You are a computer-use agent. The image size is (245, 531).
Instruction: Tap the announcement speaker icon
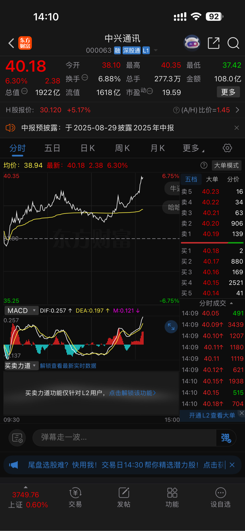point(10,128)
